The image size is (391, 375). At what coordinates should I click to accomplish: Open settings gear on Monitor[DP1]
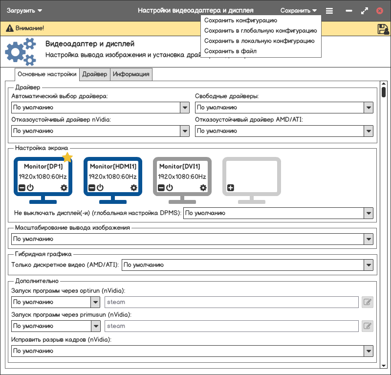64,188
